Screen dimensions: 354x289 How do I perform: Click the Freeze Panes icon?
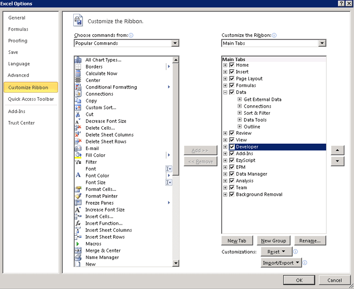(78, 203)
